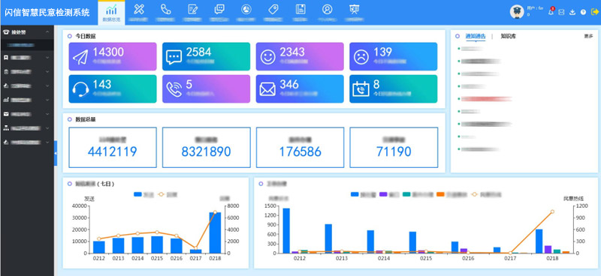Open the 数据总览 bar chart tab
This screenshot has width=601, height=276.
pos(111,13)
